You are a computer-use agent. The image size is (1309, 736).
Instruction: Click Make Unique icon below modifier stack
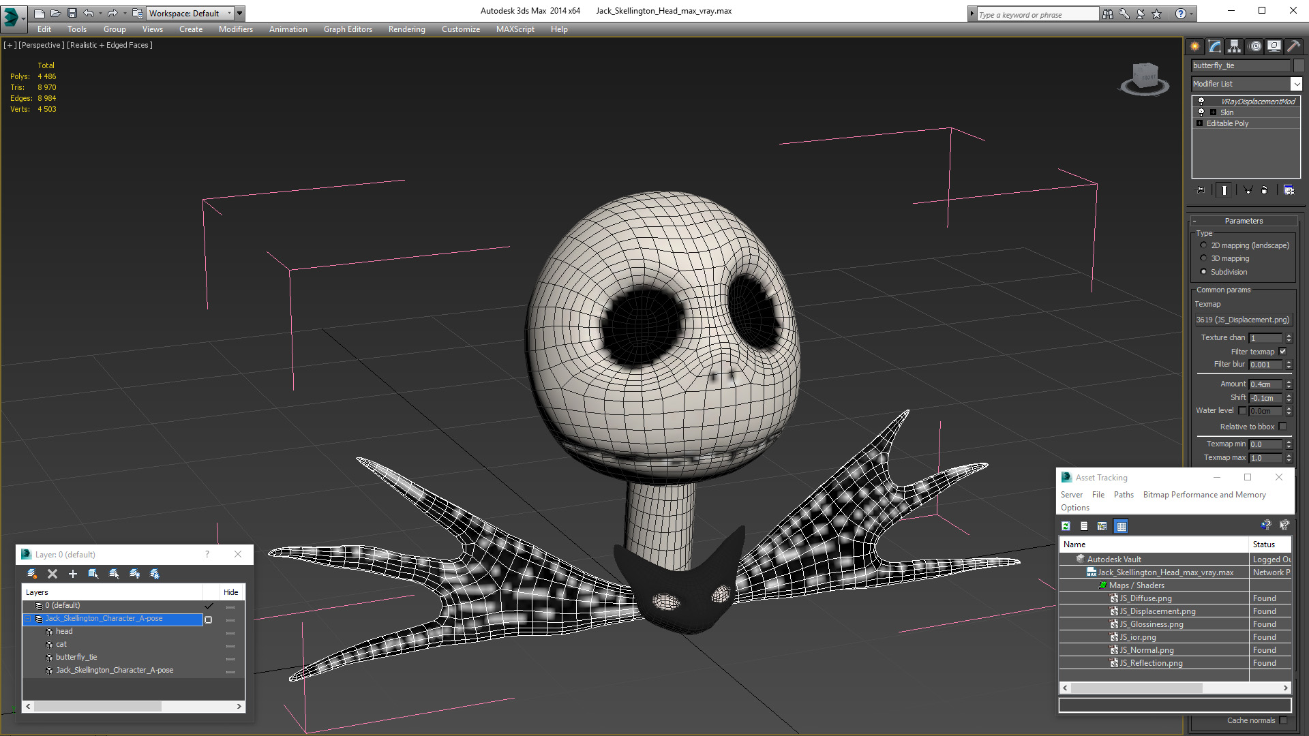pyautogui.click(x=1248, y=190)
